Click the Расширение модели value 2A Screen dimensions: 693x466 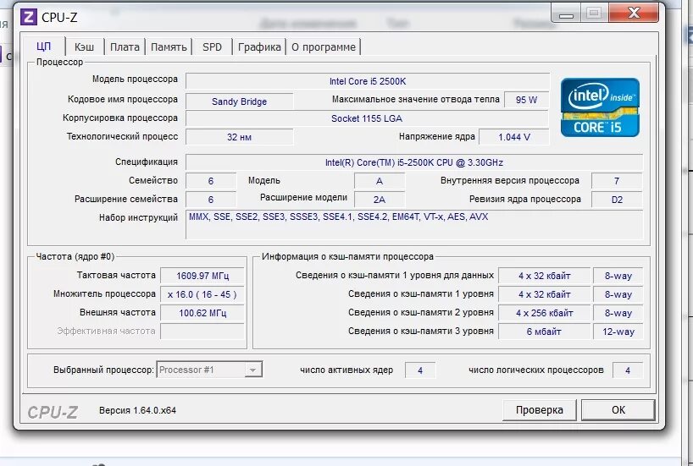[x=380, y=200]
